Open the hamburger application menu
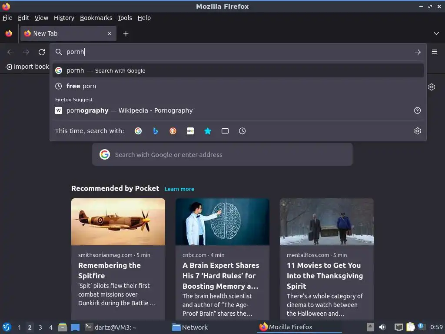 click(x=434, y=52)
